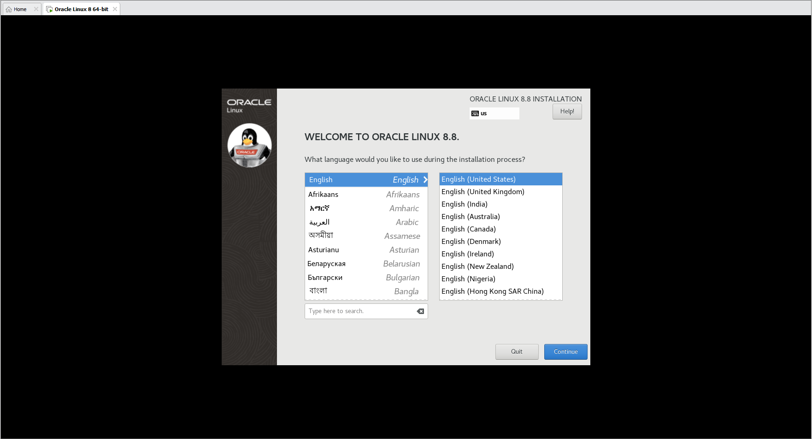The image size is (812, 439).
Task: Choose English (Australia) locale
Action: pyautogui.click(x=500, y=217)
